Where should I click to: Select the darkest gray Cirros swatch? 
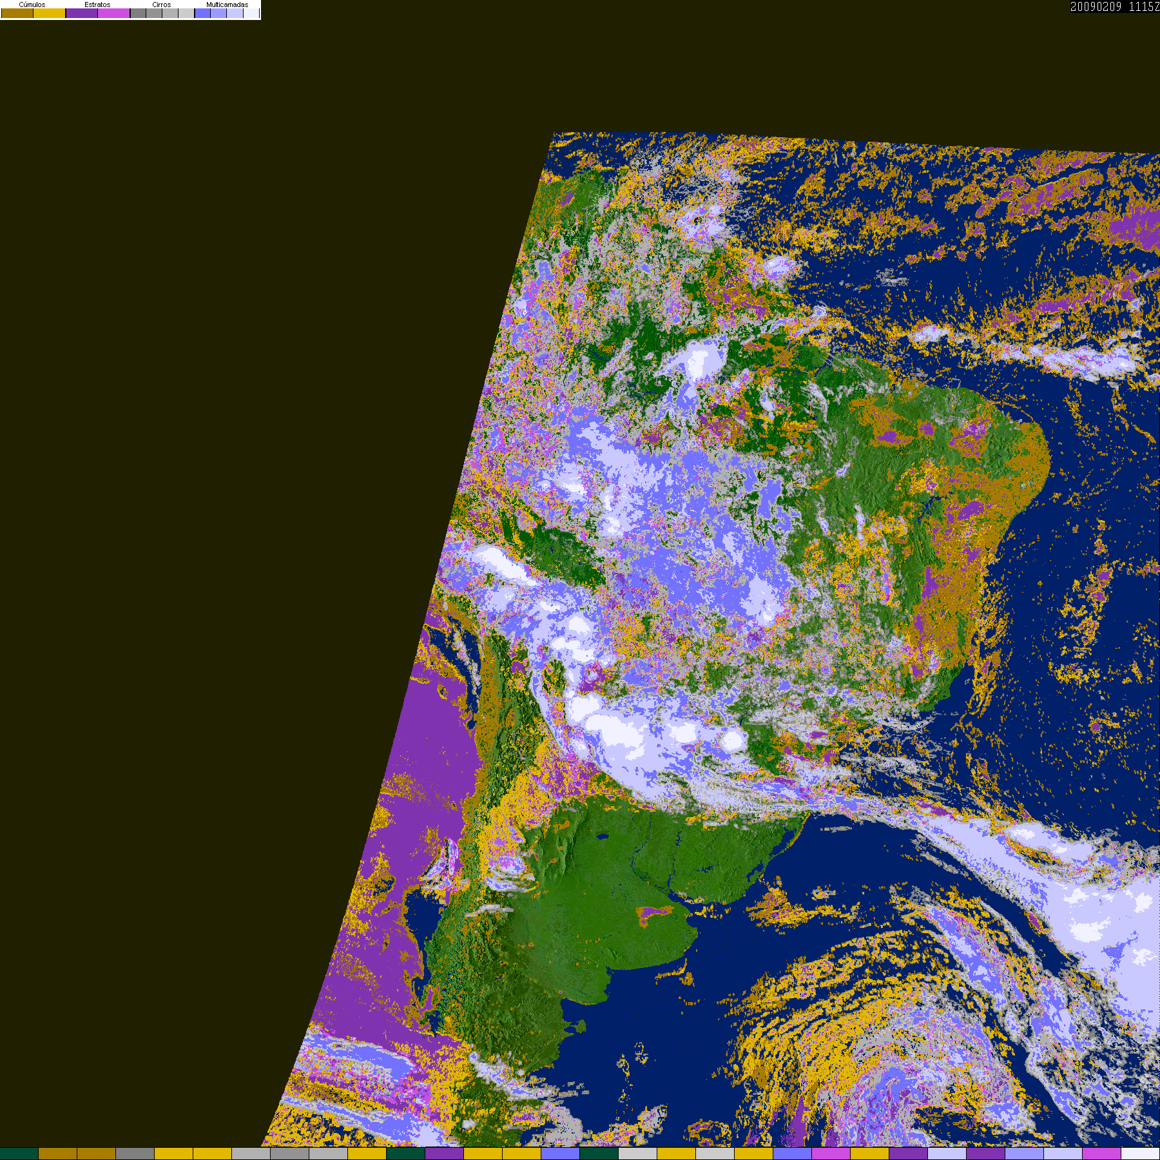pos(139,14)
